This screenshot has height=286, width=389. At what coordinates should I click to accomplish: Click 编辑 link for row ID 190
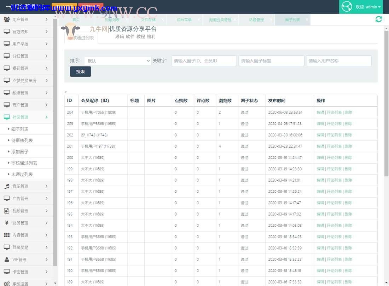[x=320, y=270]
